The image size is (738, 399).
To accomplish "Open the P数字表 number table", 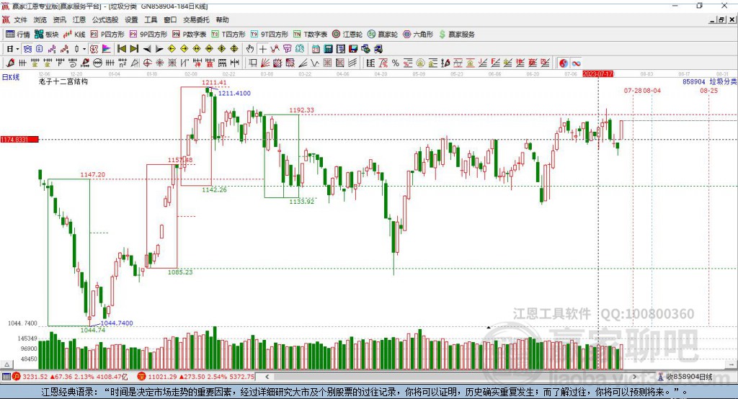I will click(190, 35).
